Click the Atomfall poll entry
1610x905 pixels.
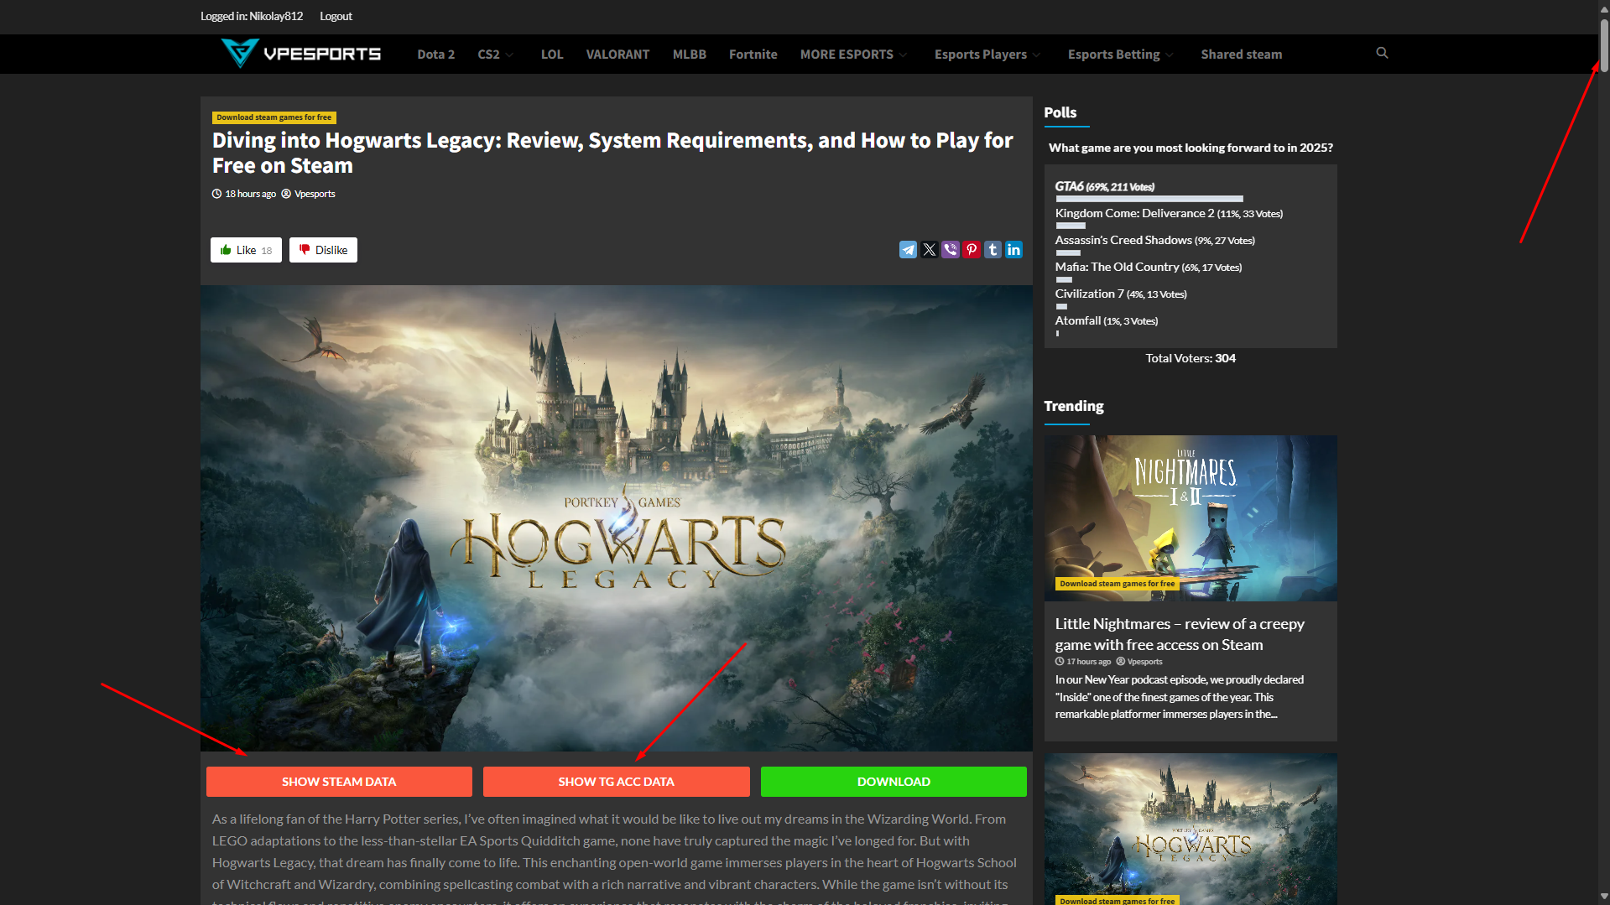[1107, 320]
